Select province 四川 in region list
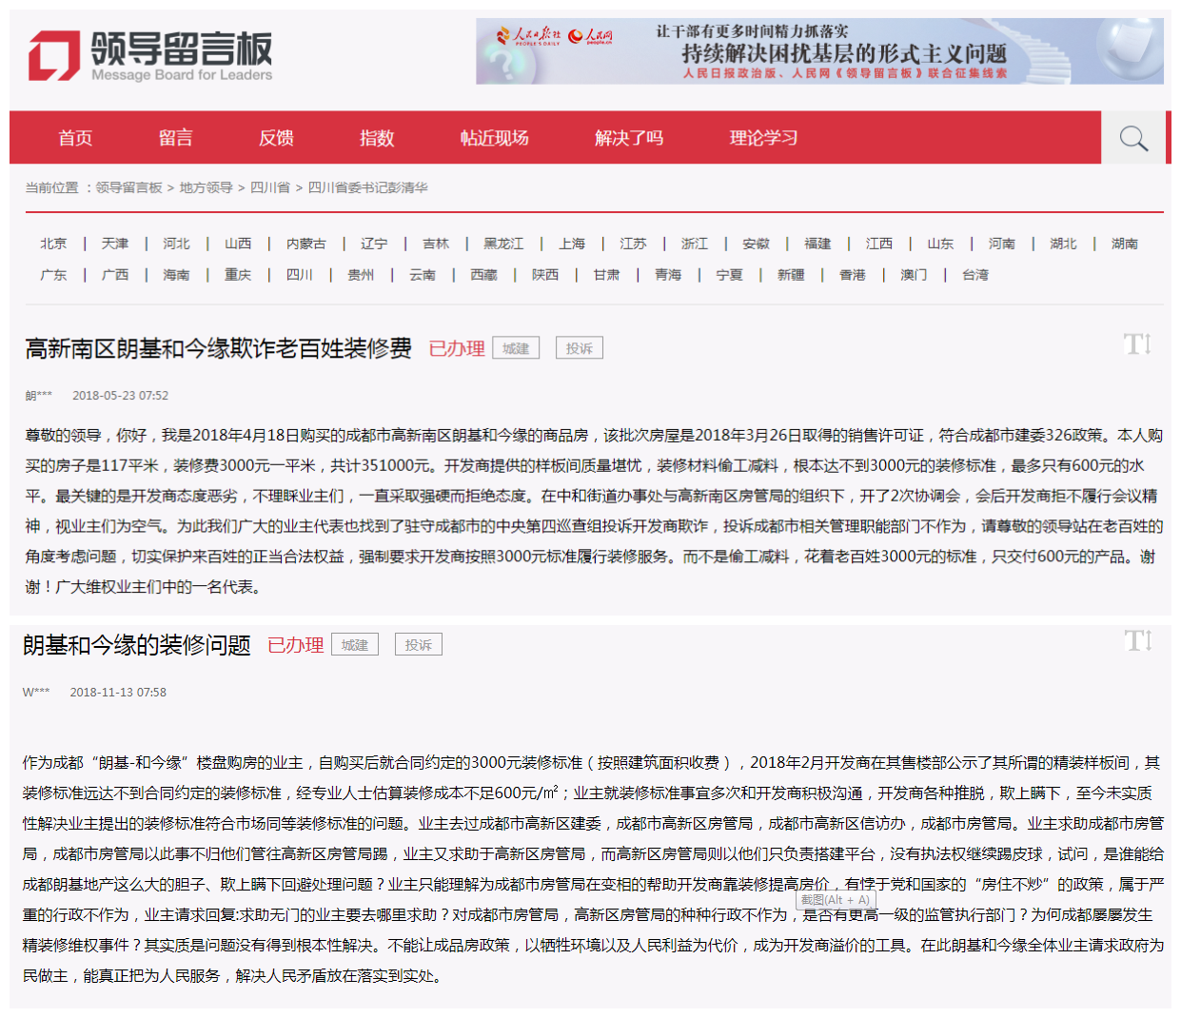 [x=300, y=275]
